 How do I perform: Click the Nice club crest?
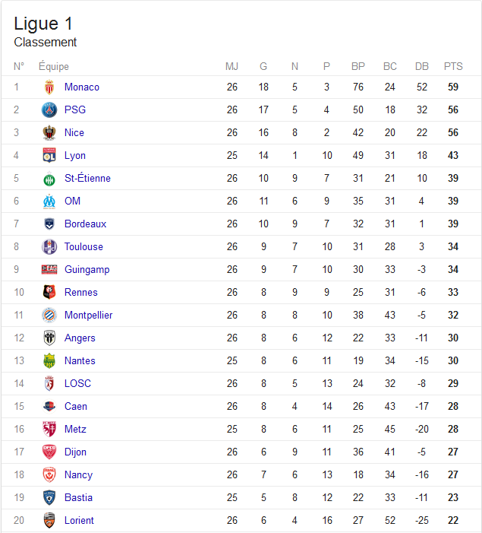click(49, 132)
